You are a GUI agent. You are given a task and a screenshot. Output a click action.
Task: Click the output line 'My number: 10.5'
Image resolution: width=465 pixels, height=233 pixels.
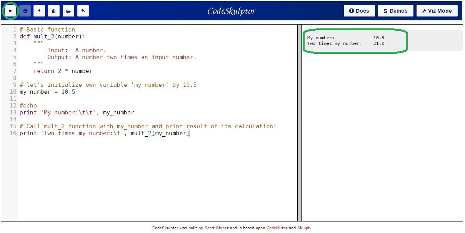point(346,38)
